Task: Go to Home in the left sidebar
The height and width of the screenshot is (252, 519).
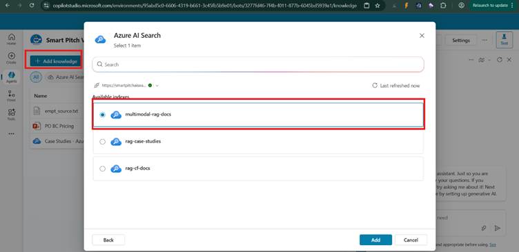Action: (11, 39)
